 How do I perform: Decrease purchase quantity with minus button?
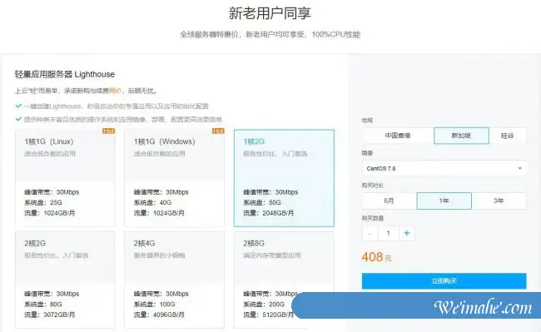tap(370, 234)
